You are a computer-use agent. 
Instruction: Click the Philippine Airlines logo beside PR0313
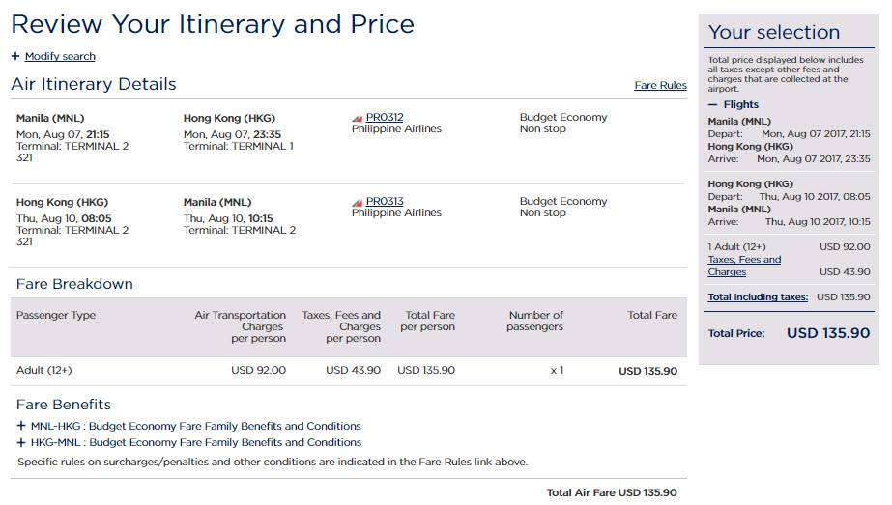358,202
